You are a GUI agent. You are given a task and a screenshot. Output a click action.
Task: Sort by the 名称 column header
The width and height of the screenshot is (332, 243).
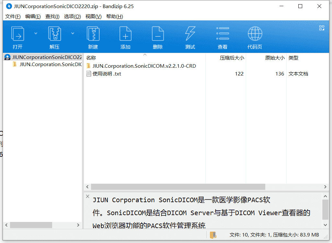[145, 58]
